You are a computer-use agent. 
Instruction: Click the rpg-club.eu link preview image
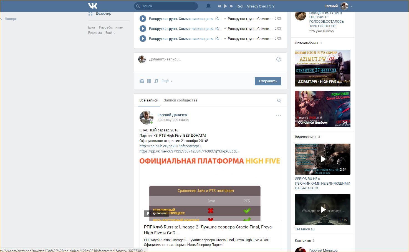point(210,189)
